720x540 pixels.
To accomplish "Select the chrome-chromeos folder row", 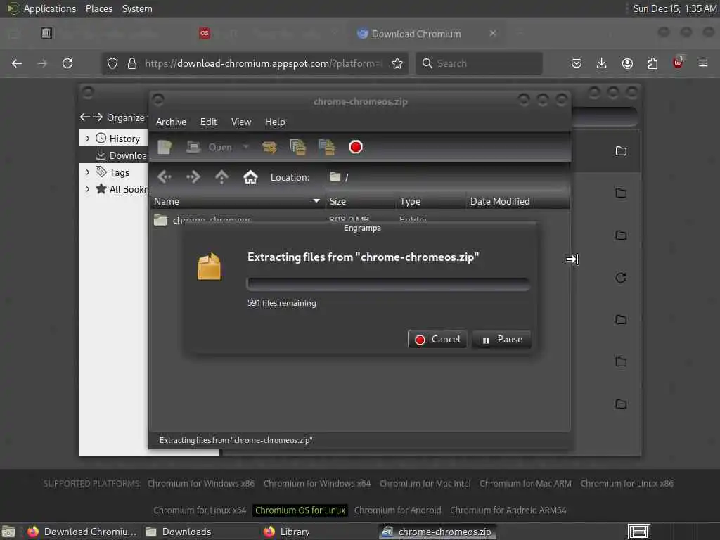I will 360,220.
